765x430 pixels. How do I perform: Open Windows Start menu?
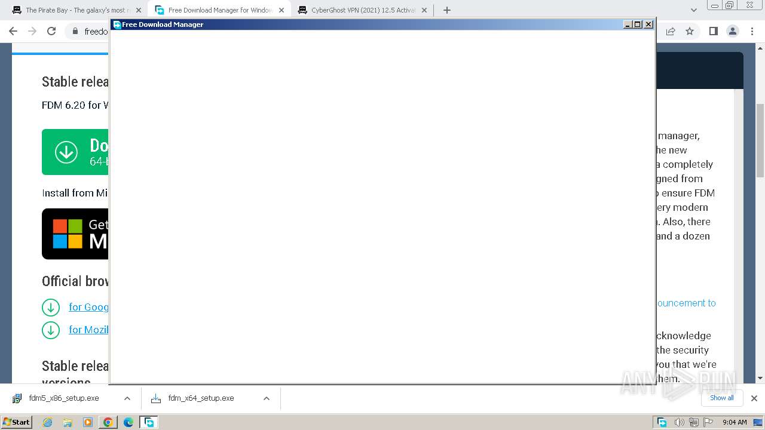pos(16,422)
